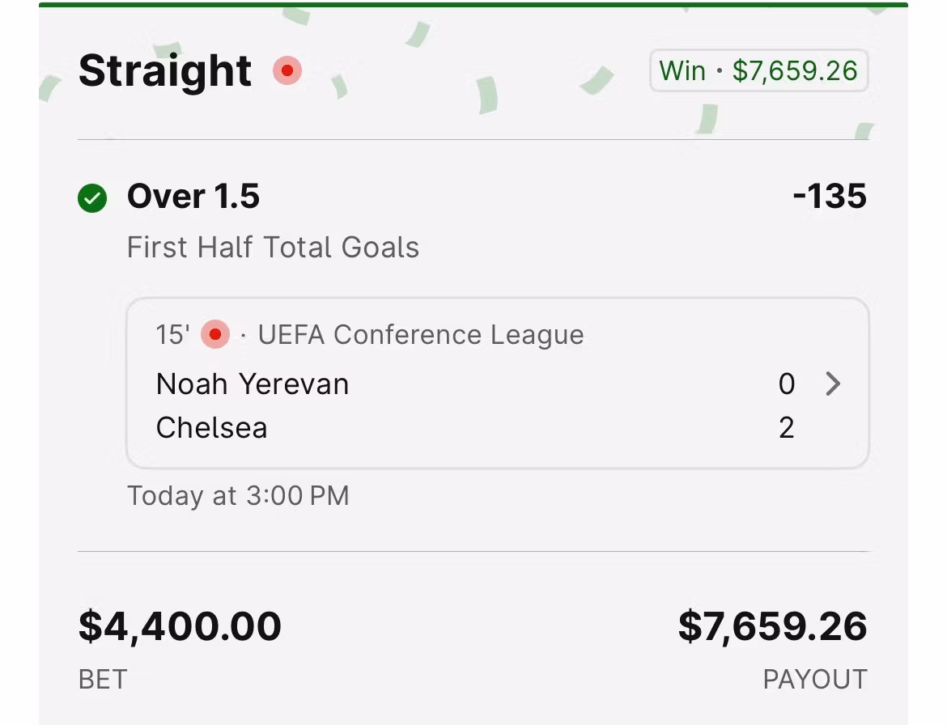Expand match details with the right chevron

pyautogui.click(x=833, y=384)
